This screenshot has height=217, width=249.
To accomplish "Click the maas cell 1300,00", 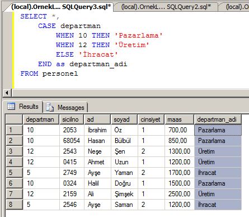I will (180, 151).
